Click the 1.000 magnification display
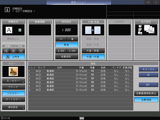The height and width of the screenshot is (120, 160). 67,30
